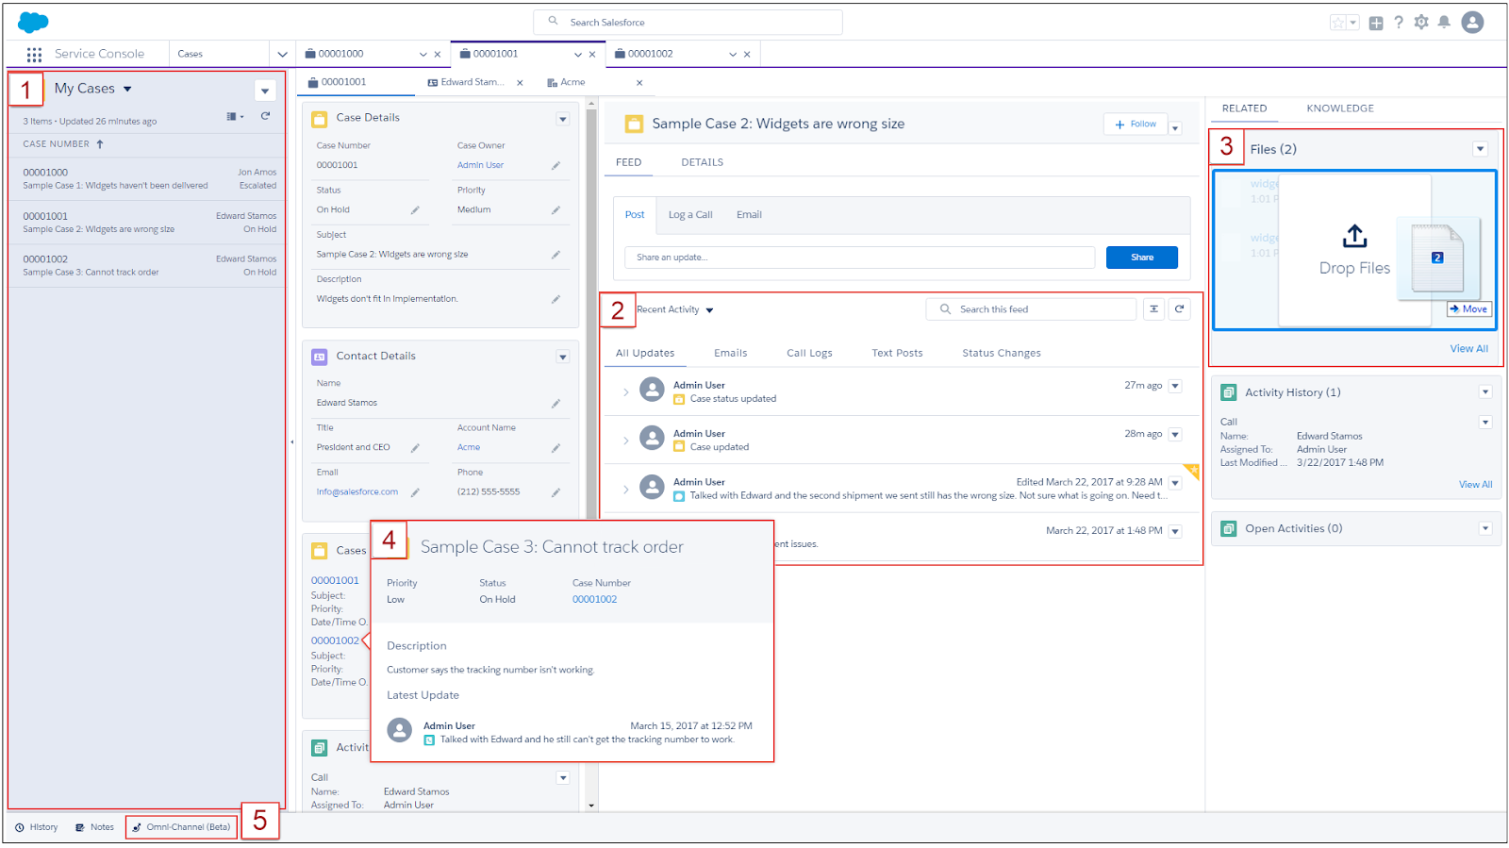This screenshot has width=1509, height=848.
Task: Refresh the My Cases list
Action: pyautogui.click(x=266, y=116)
